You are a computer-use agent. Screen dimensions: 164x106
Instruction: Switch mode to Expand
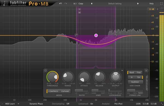[x=65, y=91]
